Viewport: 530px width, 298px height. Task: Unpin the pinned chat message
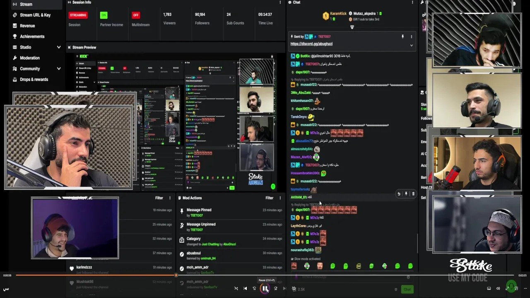tap(402, 37)
